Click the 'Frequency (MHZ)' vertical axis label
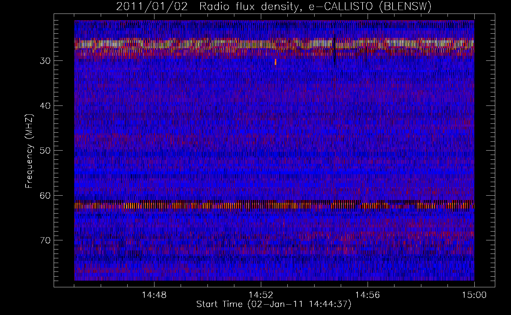Screen dimensions: 511x315 29,151
